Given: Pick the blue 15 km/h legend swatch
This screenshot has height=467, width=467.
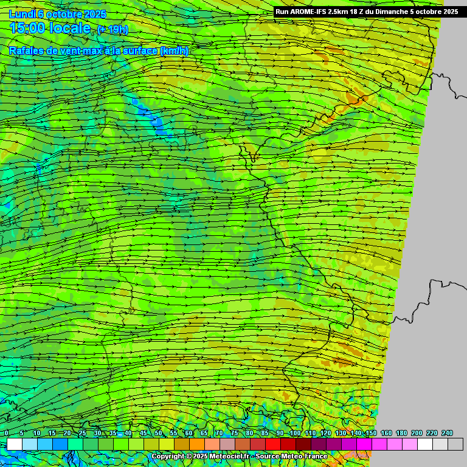Looking at the screenshot, I should [x=60, y=445].
